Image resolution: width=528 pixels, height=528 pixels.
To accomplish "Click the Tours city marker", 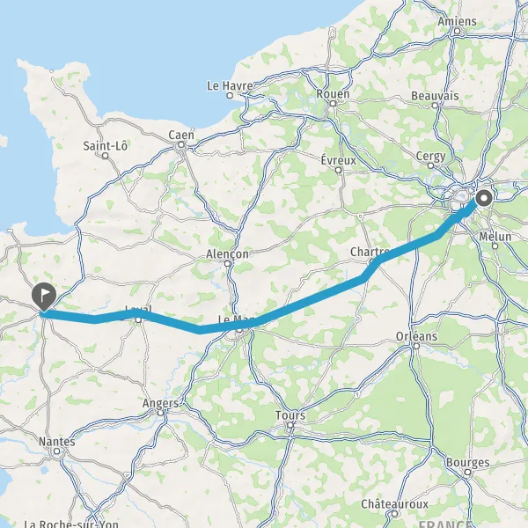I will point(290,425).
